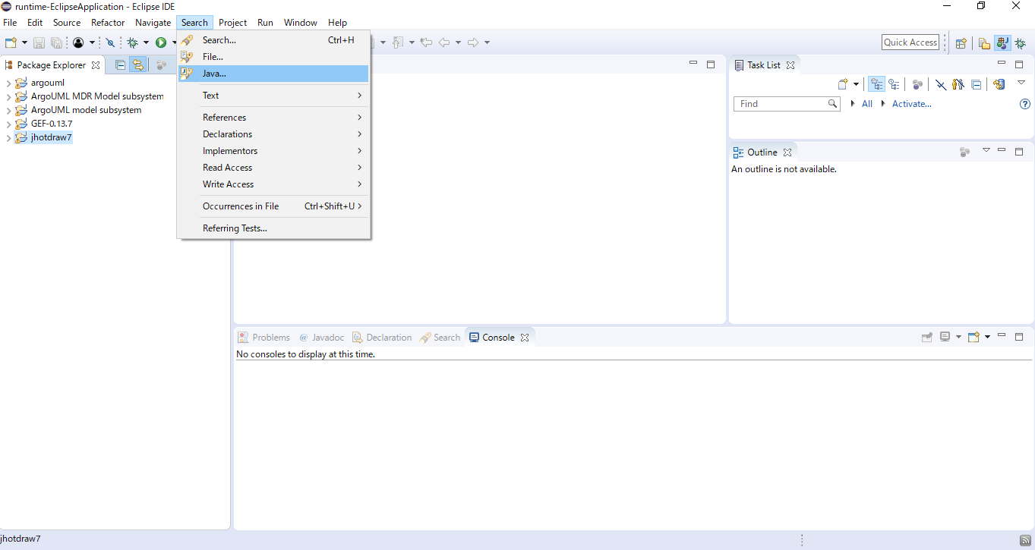Image resolution: width=1035 pixels, height=550 pixels.
Task: Click the Last Edit Location arrow icon
Action: coord(426,42)
